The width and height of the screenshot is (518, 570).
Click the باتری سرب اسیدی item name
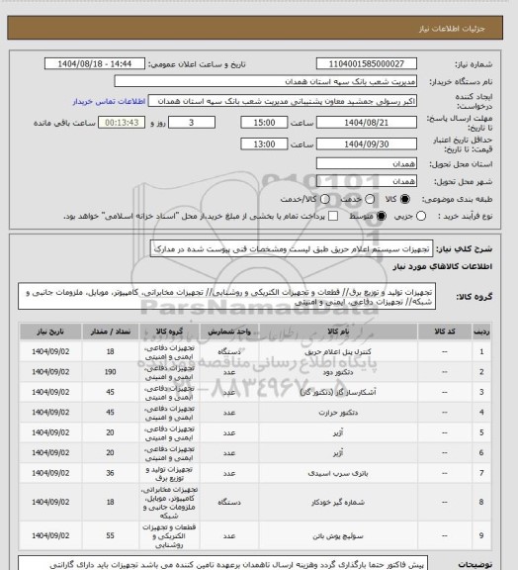click(x=338, y=473)
